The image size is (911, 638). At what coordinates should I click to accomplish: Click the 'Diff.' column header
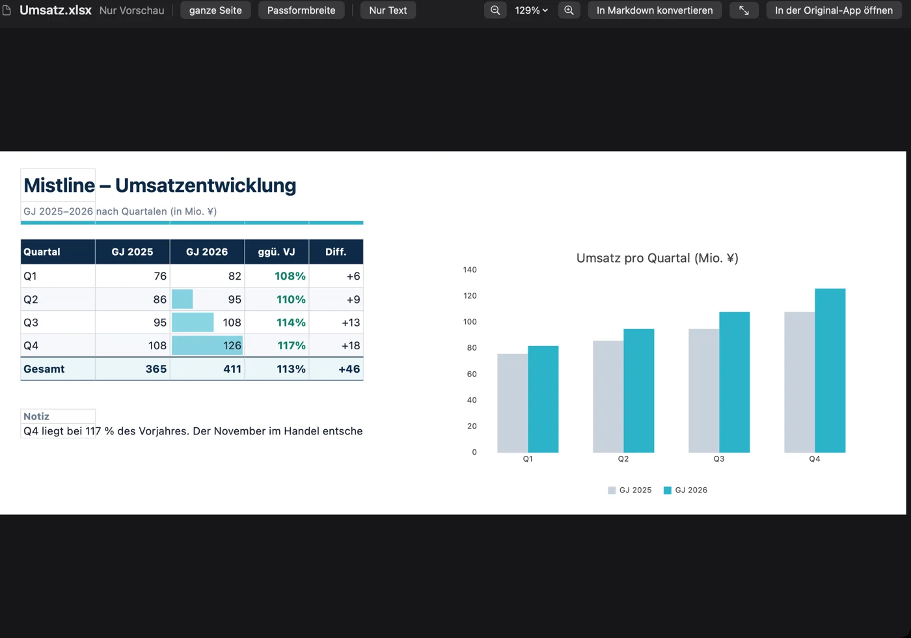pyautogui.click(x=336, y=252)
